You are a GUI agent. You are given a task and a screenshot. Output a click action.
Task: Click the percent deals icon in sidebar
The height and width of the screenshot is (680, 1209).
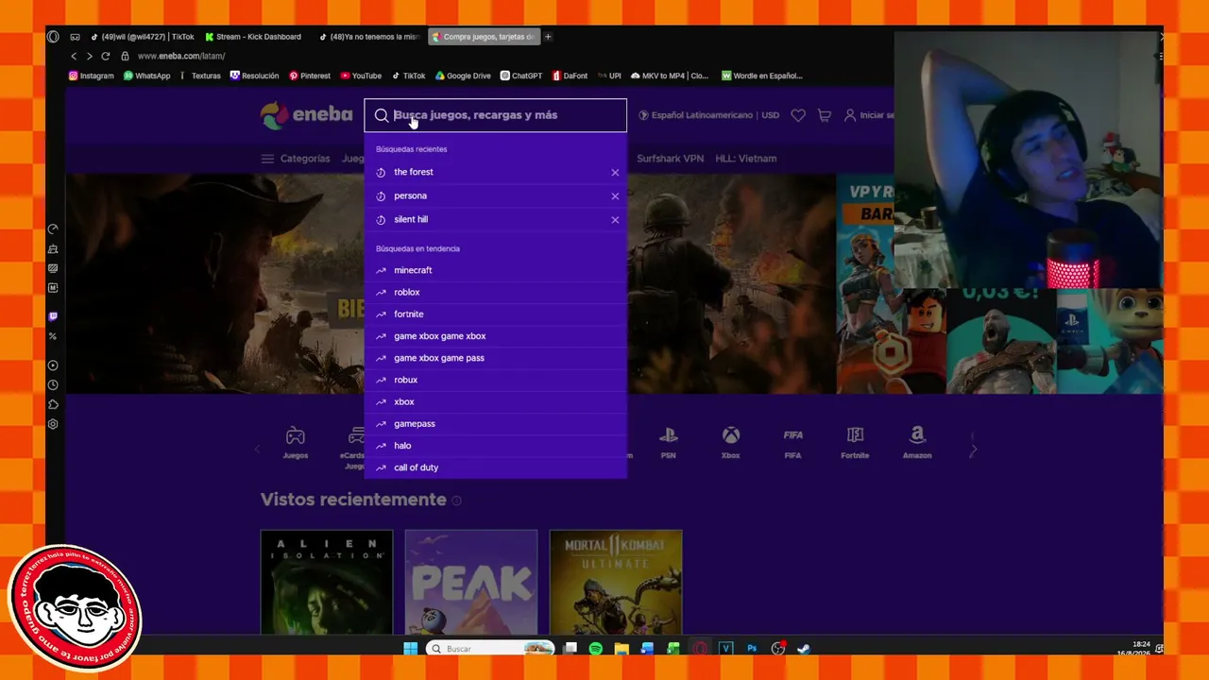click(53, 336)
